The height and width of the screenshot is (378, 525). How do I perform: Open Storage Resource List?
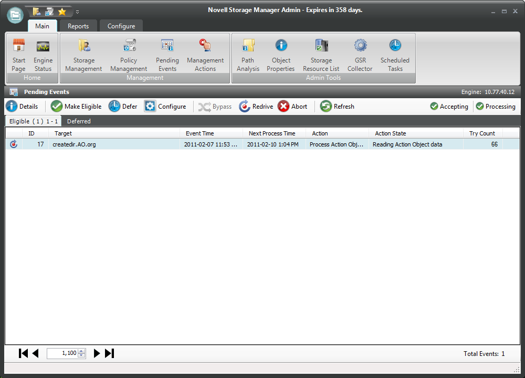click(321, 55)
